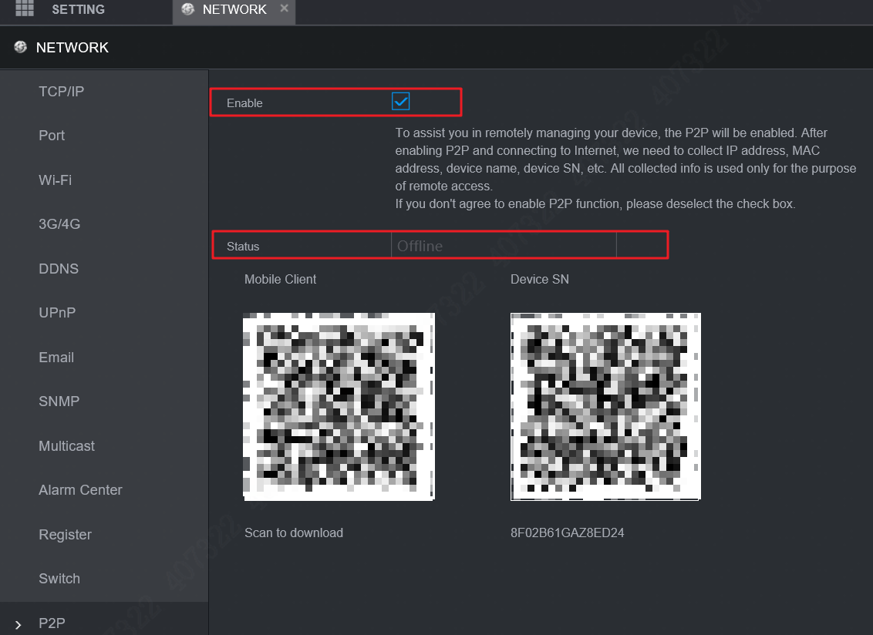Click the Enable label text
The height and width of the screenshot is (635, 873).
point(244,103)
